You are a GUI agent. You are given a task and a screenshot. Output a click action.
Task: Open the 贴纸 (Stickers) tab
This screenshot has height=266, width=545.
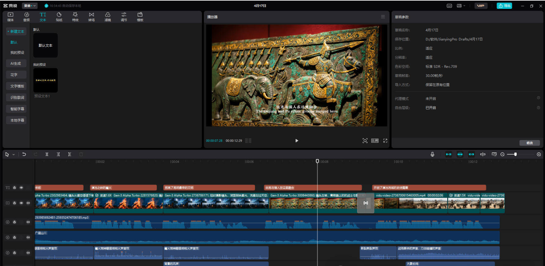59,17
